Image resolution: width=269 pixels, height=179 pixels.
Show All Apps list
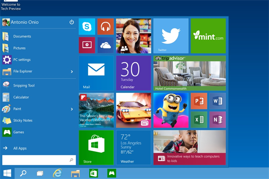[39, 148]
